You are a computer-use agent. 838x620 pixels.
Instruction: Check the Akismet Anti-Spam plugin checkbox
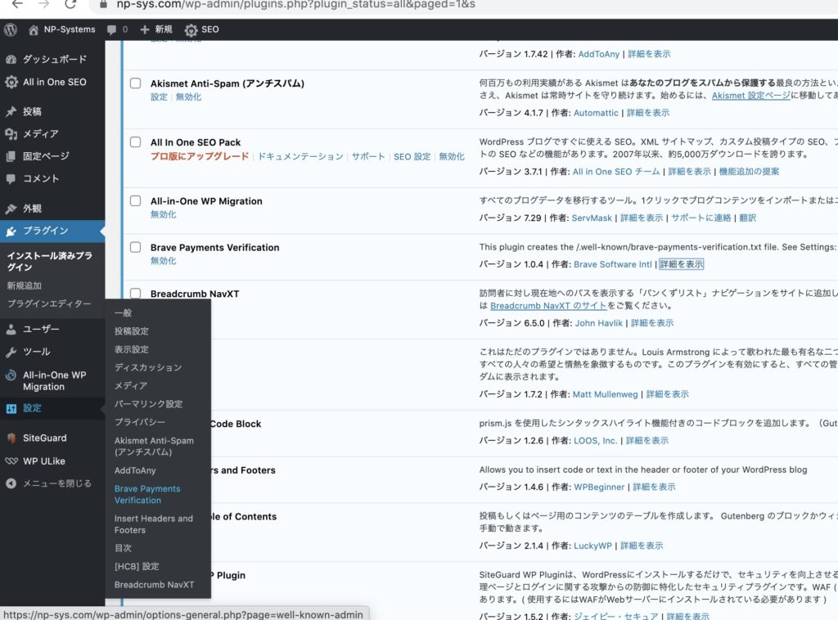coord(136,83)
